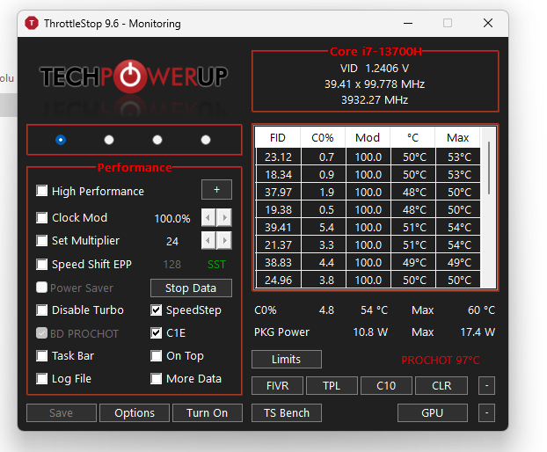Click the plus button beside High Performance
This screenshot has width=547, height=452.
click(x=216, y=190)
